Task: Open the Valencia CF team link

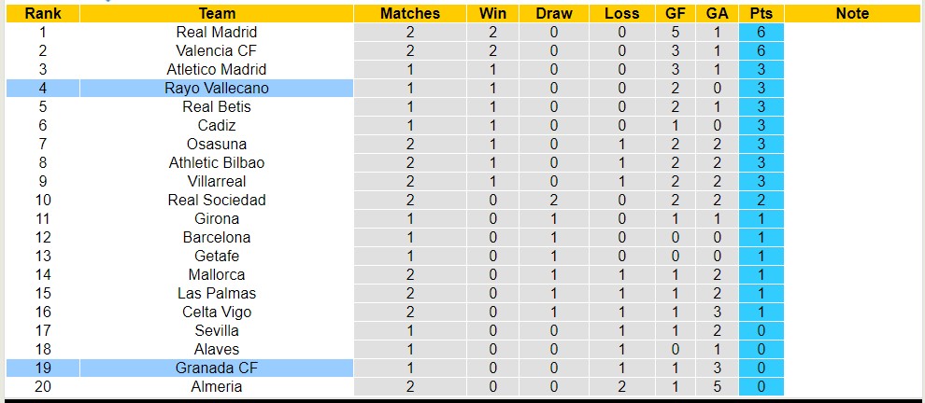Action: pyautogui.click(x=217, y=50)
